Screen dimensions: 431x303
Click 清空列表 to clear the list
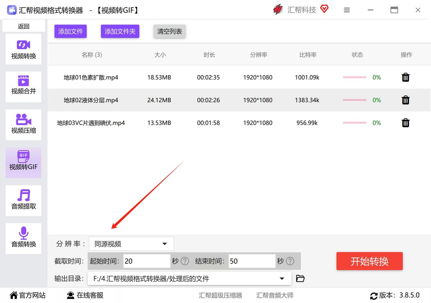tap(169, 32)
